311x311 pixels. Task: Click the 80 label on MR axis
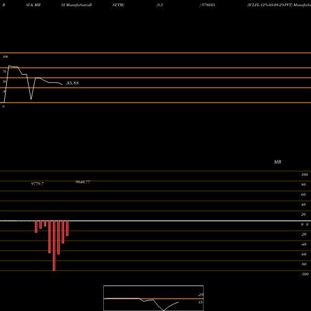click(x=303, y=185)
